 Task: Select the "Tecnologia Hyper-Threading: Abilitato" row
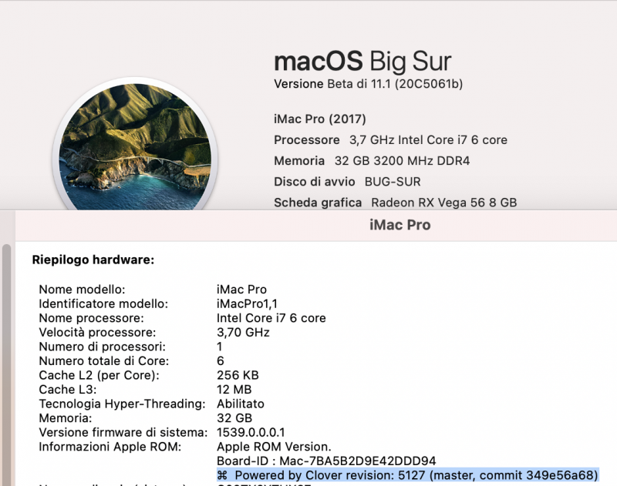(154, 404)
